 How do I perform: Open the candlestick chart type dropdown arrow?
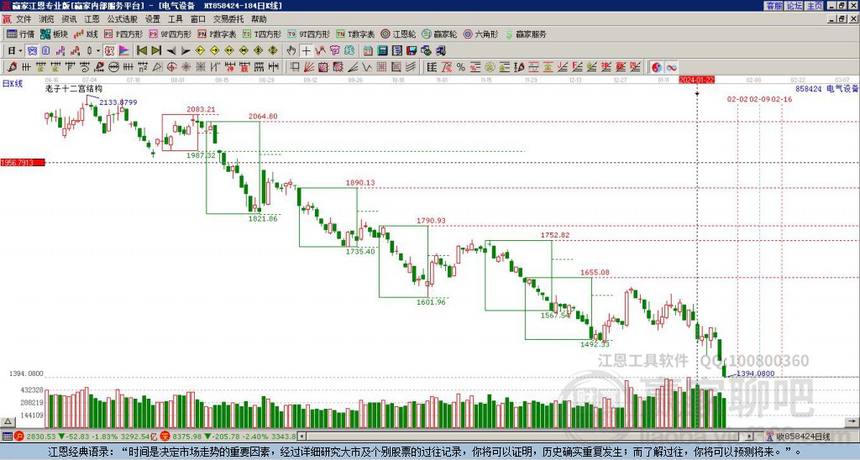click(x=98, y=50)
